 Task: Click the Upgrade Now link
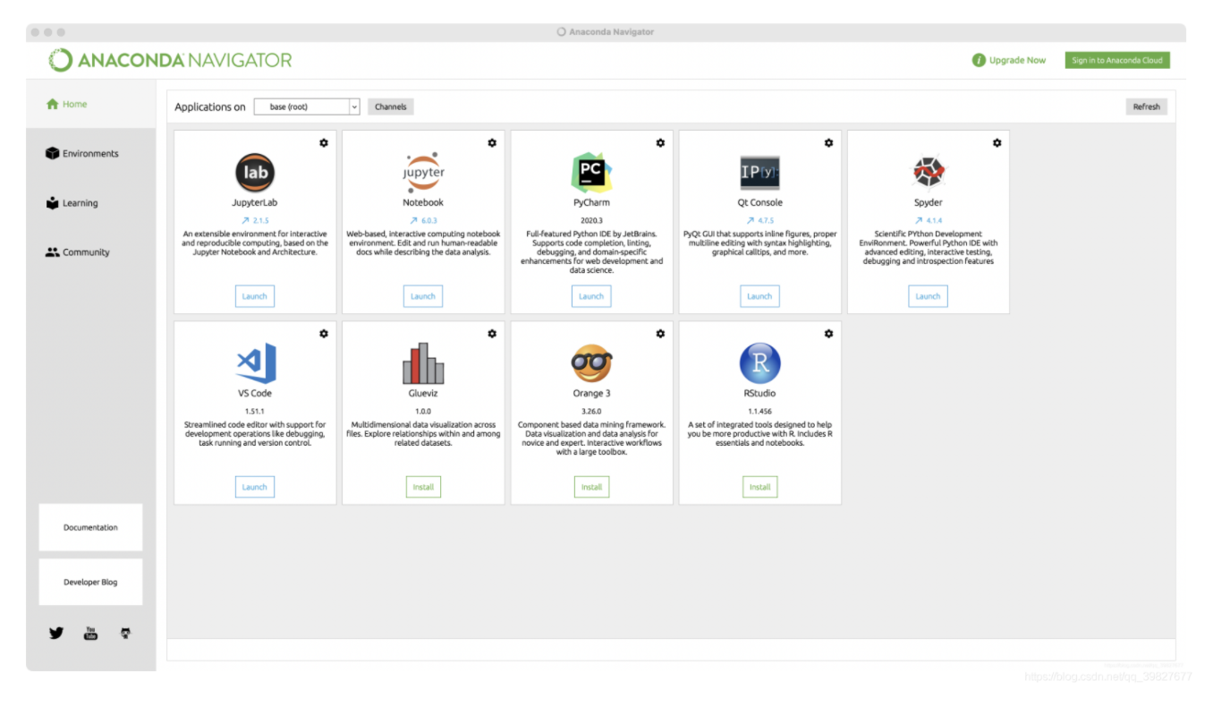(x=1017, y=60)
